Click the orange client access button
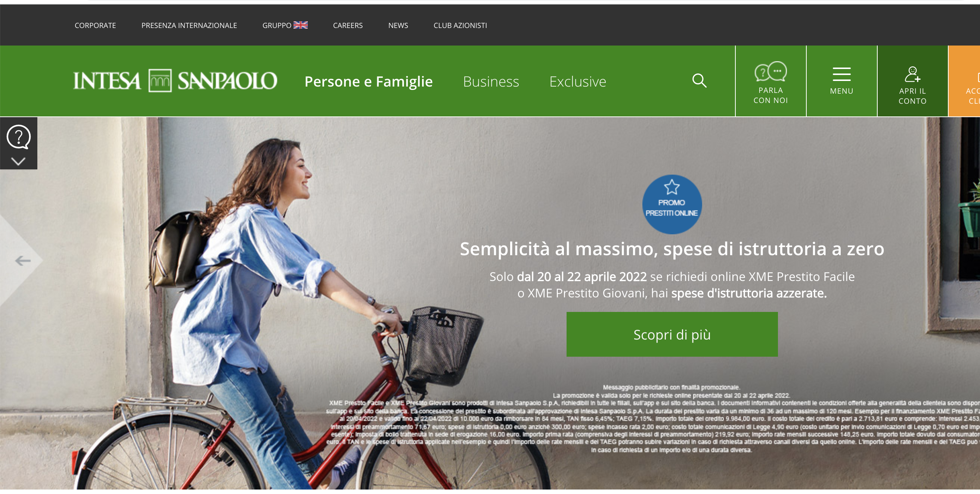The image size is (980, 494). coord(964,81)
